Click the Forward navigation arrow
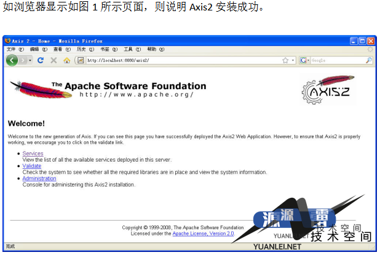380x255 pixels. (23, 60)
